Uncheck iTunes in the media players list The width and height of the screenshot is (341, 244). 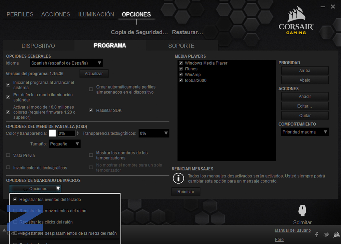(181, 69)
